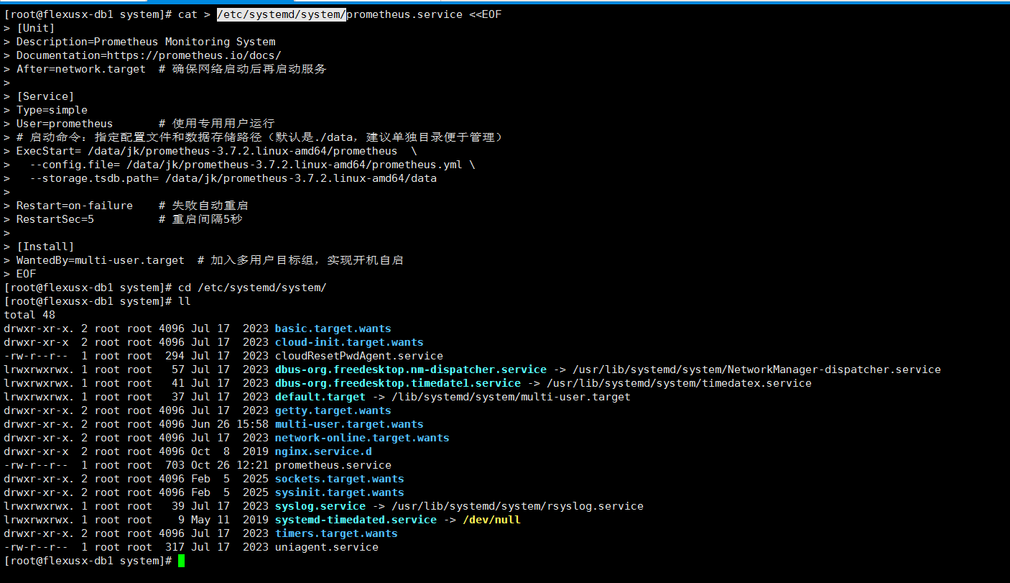This screenshot has width=1010, height=583.
Task: Click the timedatex.service target path
Action: (x=679, y=383)
